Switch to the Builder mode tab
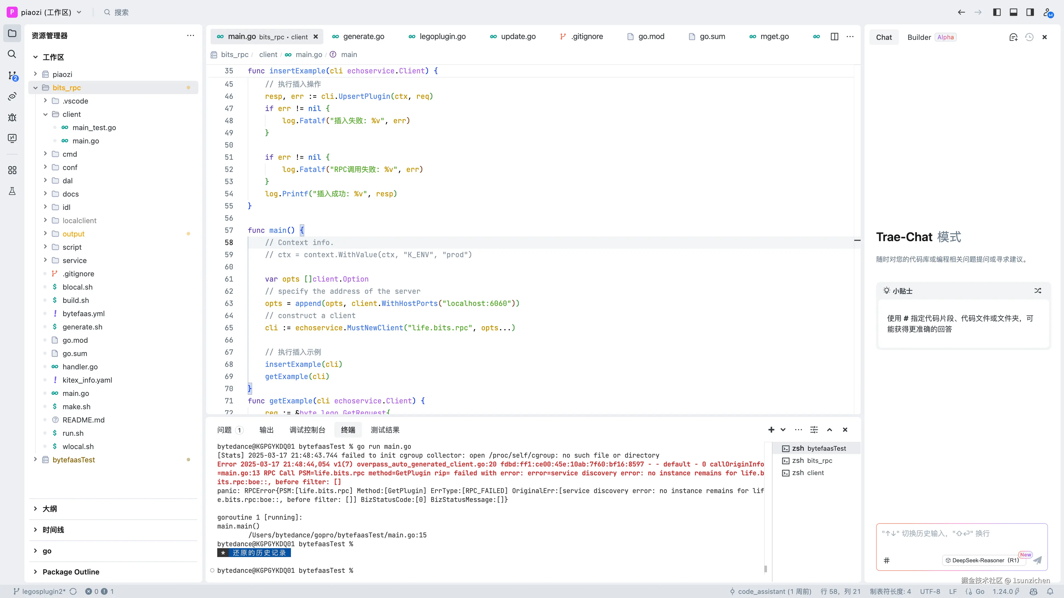Viewport: 1064px width, 598px height. pos(919,37)
